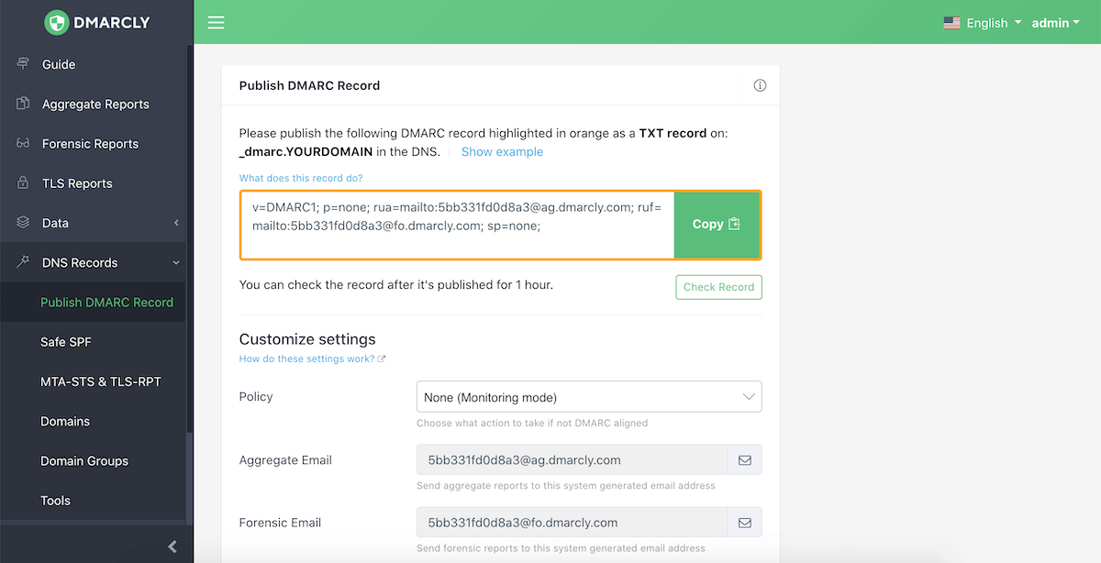Click the envelope icon beside Forensic Email

pyautogui.click(x=744, y=523)
